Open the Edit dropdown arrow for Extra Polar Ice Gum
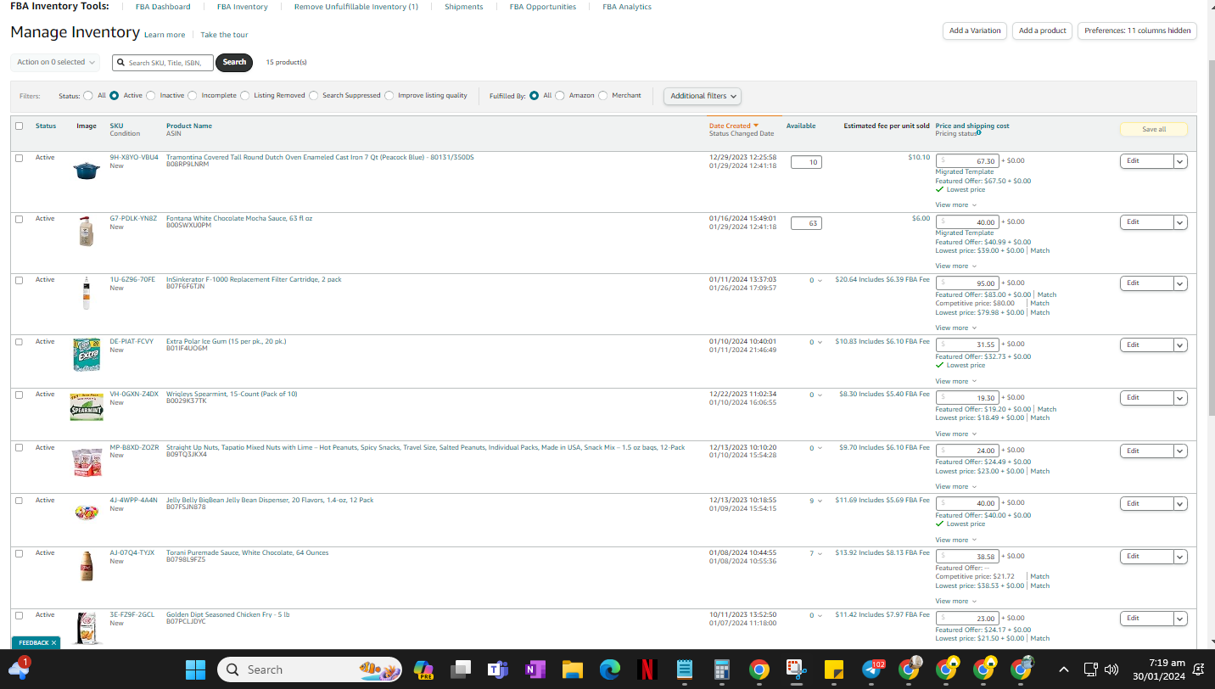Screen dimensions: 1215x689 1179,345
